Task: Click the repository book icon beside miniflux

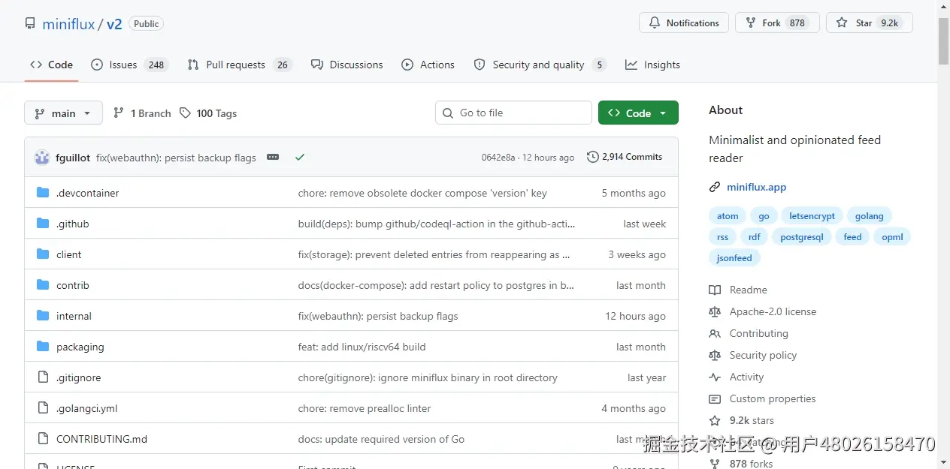Action: click(30, 23)
